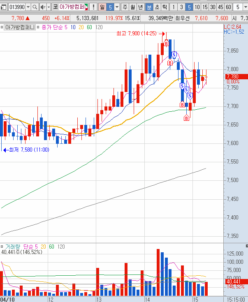Screen dimensions: 248x302
Task: Click the lowest red B marker on chart
Action: (x=186, y=118)
